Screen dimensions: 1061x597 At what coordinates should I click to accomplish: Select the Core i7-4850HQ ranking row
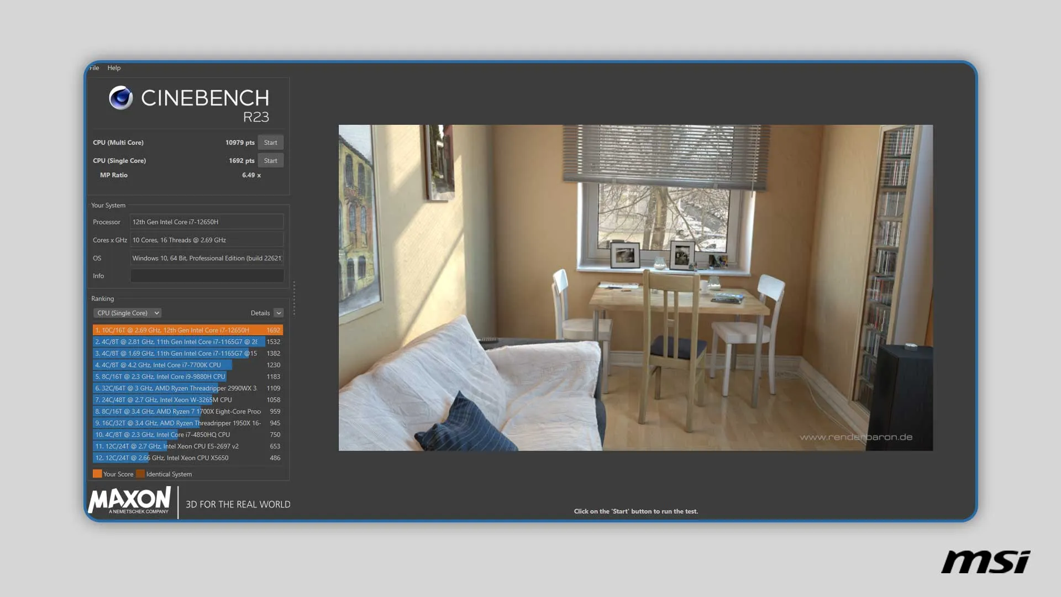[x=188, y=434]
